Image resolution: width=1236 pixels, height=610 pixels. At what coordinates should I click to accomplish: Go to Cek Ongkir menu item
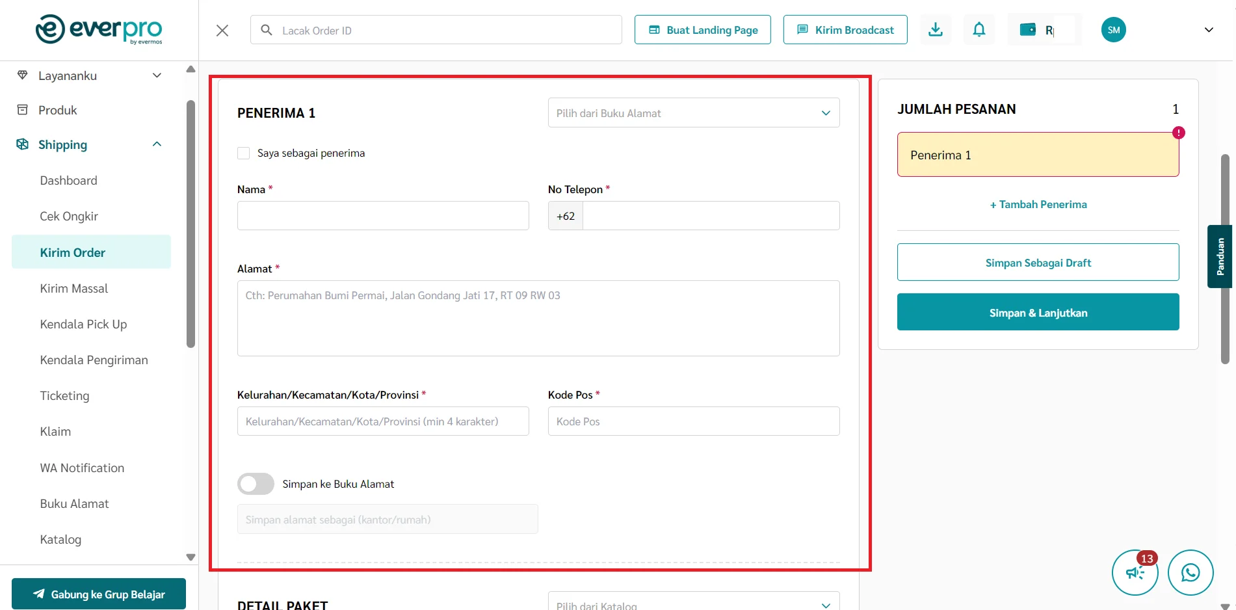pos(69,217)
